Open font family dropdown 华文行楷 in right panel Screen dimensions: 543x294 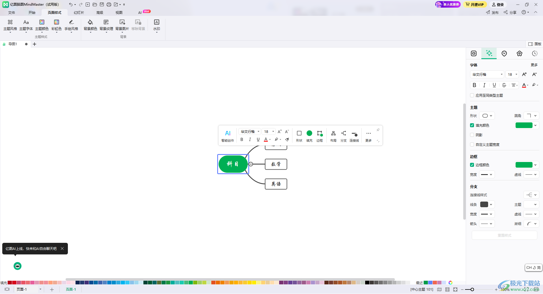click(487, 74)
